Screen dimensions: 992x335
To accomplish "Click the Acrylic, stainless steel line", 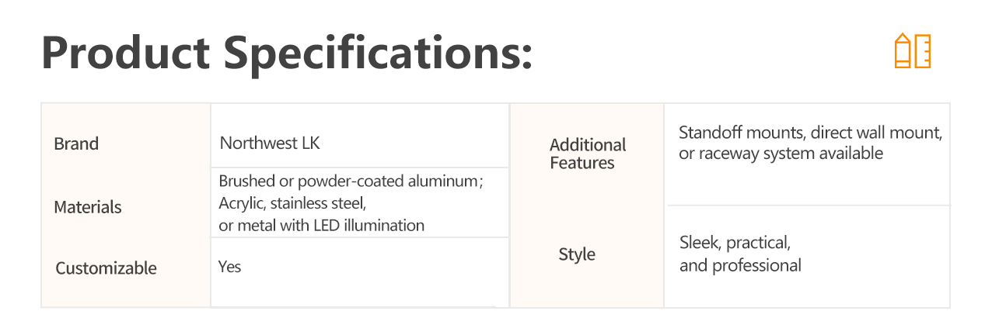I will [x=292, y=203].
